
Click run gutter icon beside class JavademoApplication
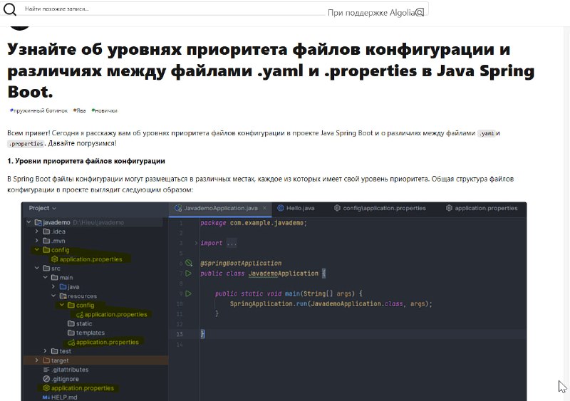[188, 273]
